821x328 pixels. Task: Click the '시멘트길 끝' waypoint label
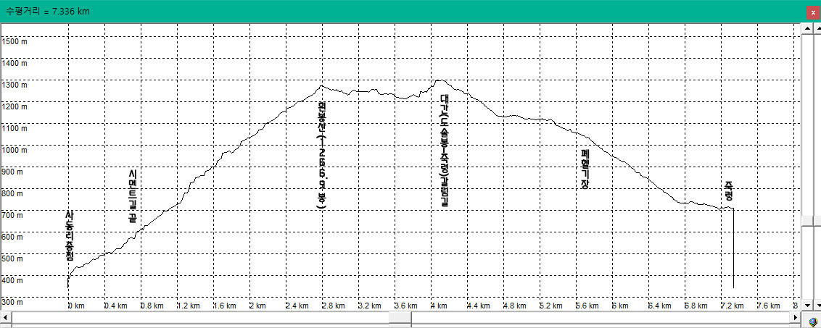pyautogui.click(x=133, y=196)
